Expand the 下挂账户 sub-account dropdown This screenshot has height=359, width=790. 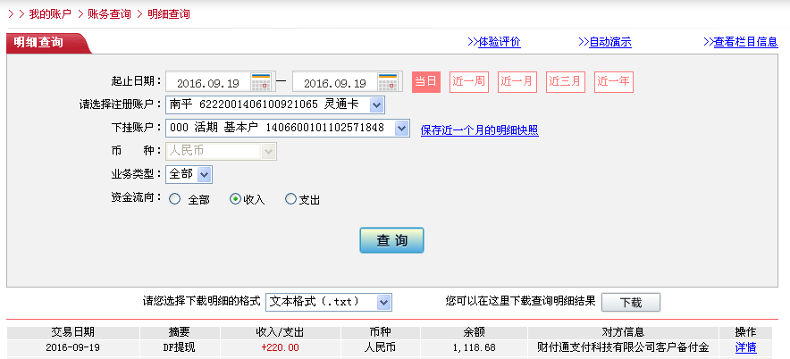[401, 129]
